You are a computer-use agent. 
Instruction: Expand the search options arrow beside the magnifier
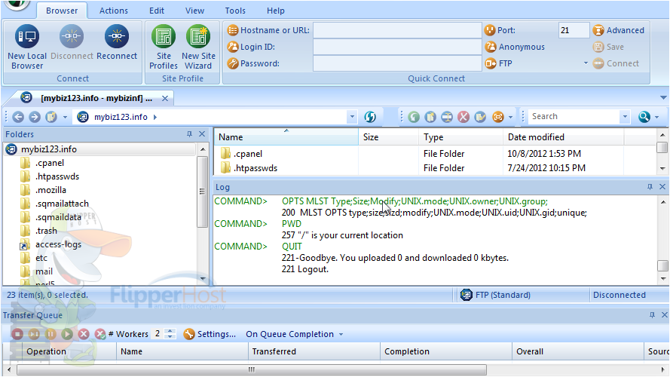pyautogui.click(x=656, y=117)
